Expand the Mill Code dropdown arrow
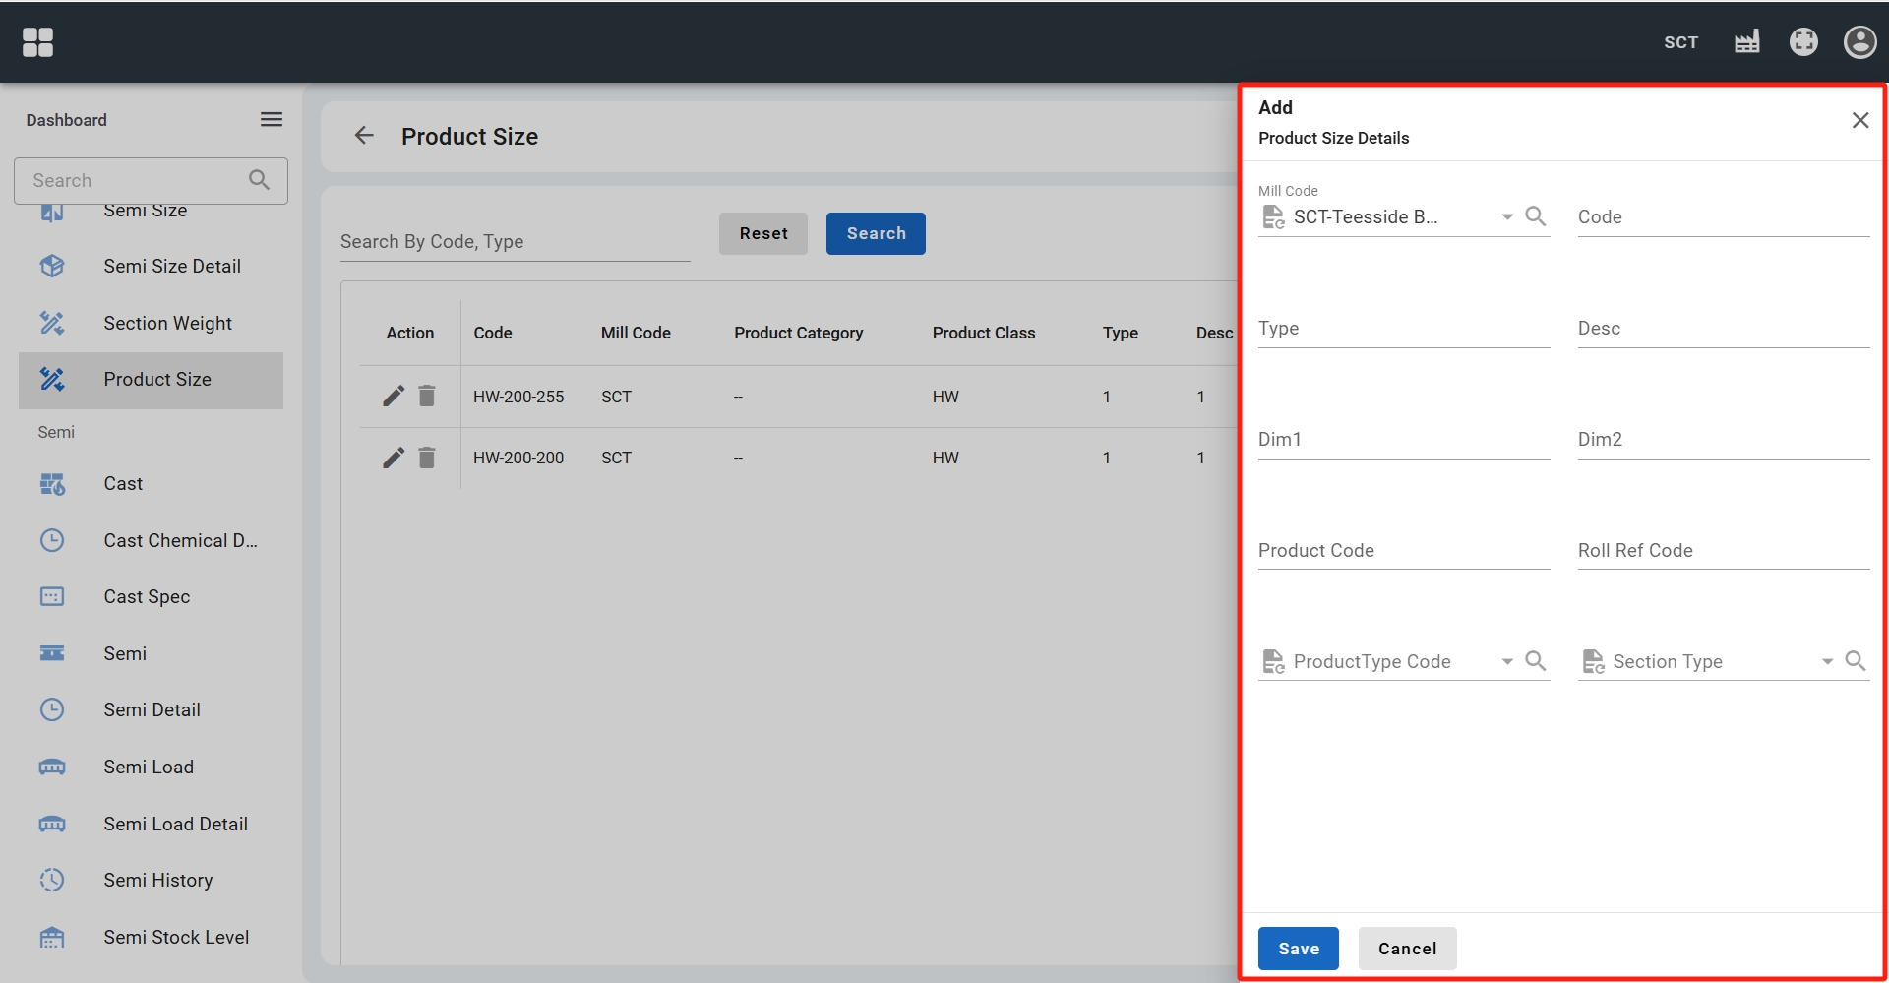1889x983 pixels. tap(1506, 217)
